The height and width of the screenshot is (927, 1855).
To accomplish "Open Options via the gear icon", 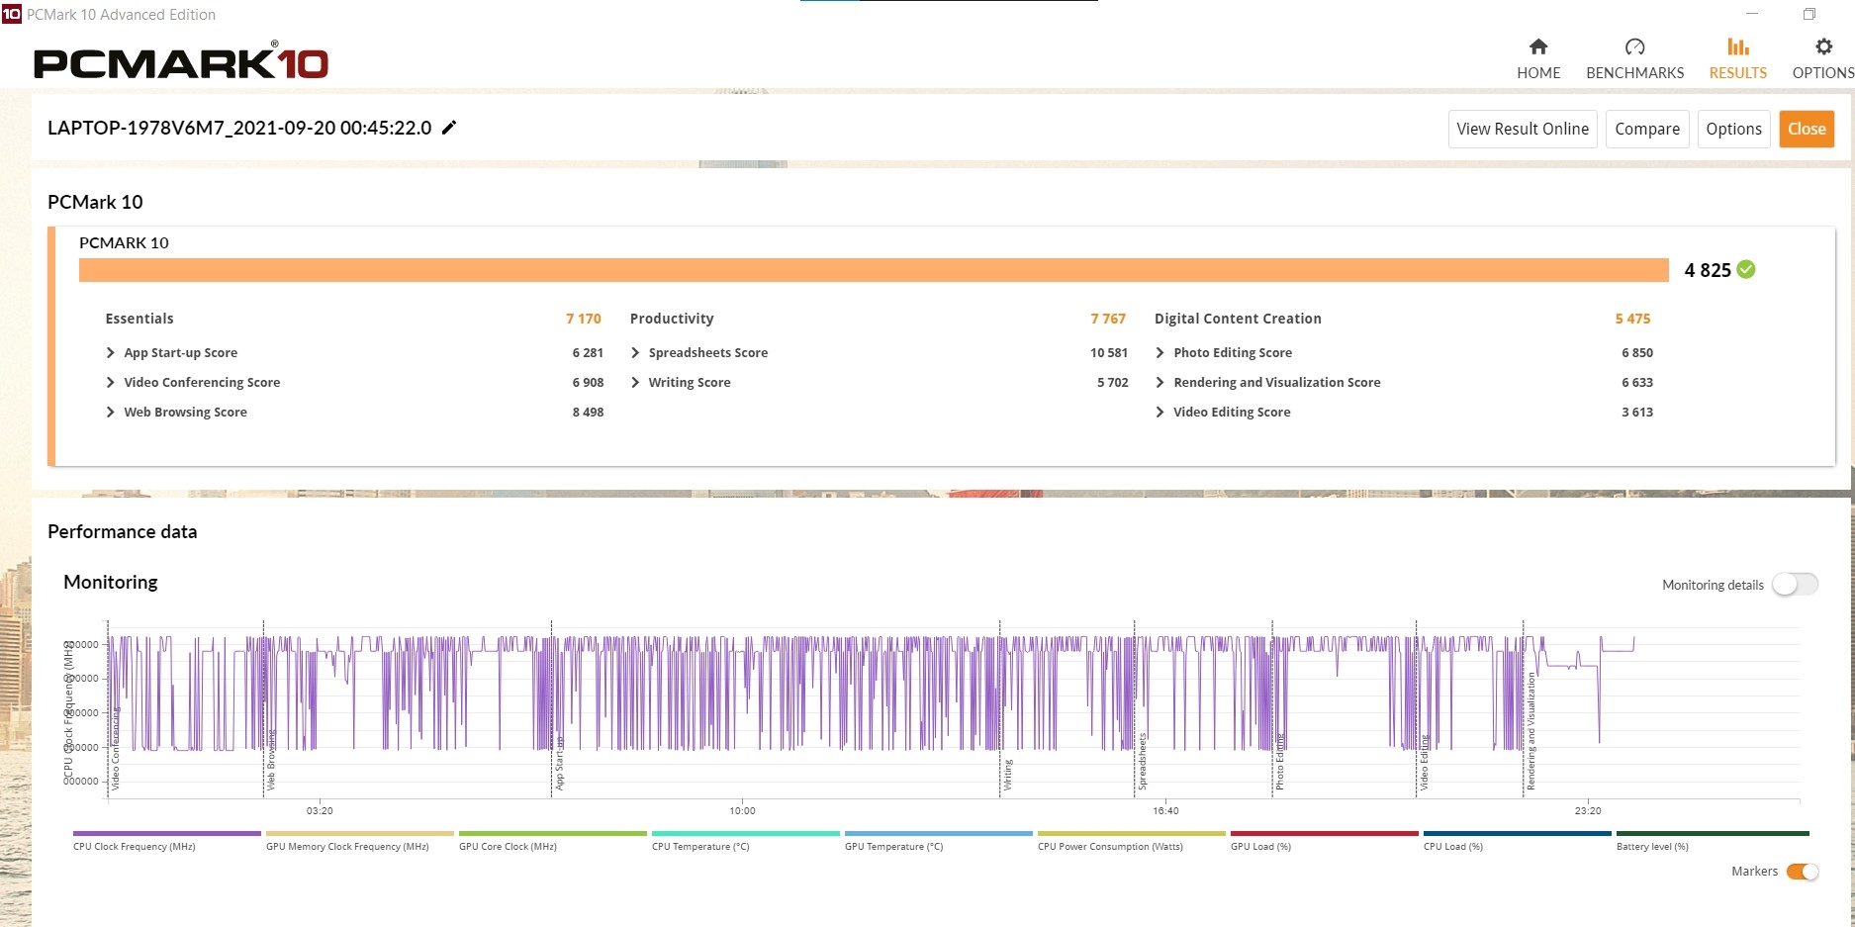I will pos(1823,59).
